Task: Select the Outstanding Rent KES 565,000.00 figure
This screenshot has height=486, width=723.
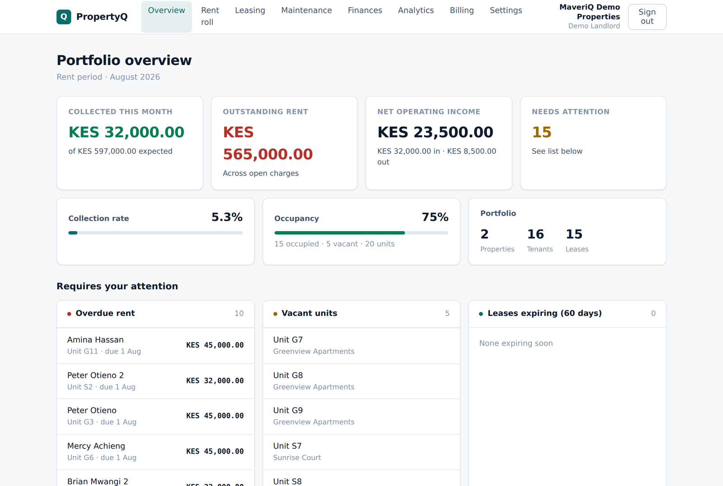Action: [x=268, y=143]
